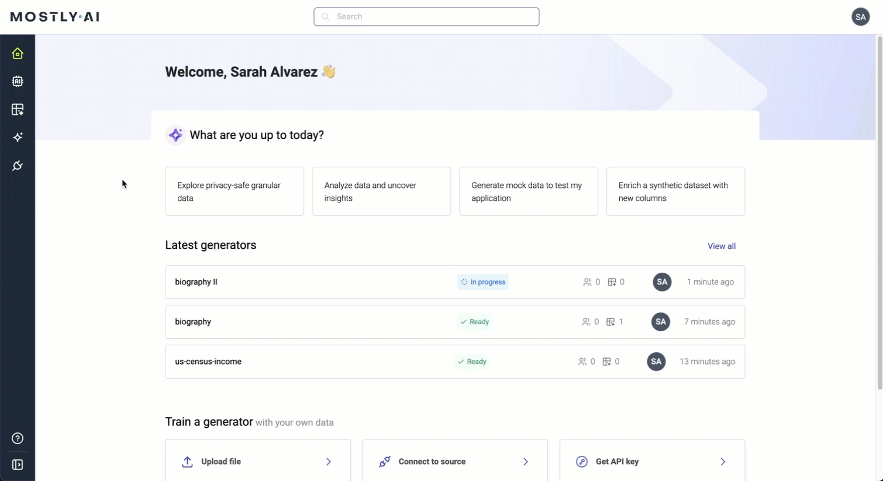The width and height of the screenshot is (883, 481).
Task: Open Help via the question mark icon
Action: [18, 438]
